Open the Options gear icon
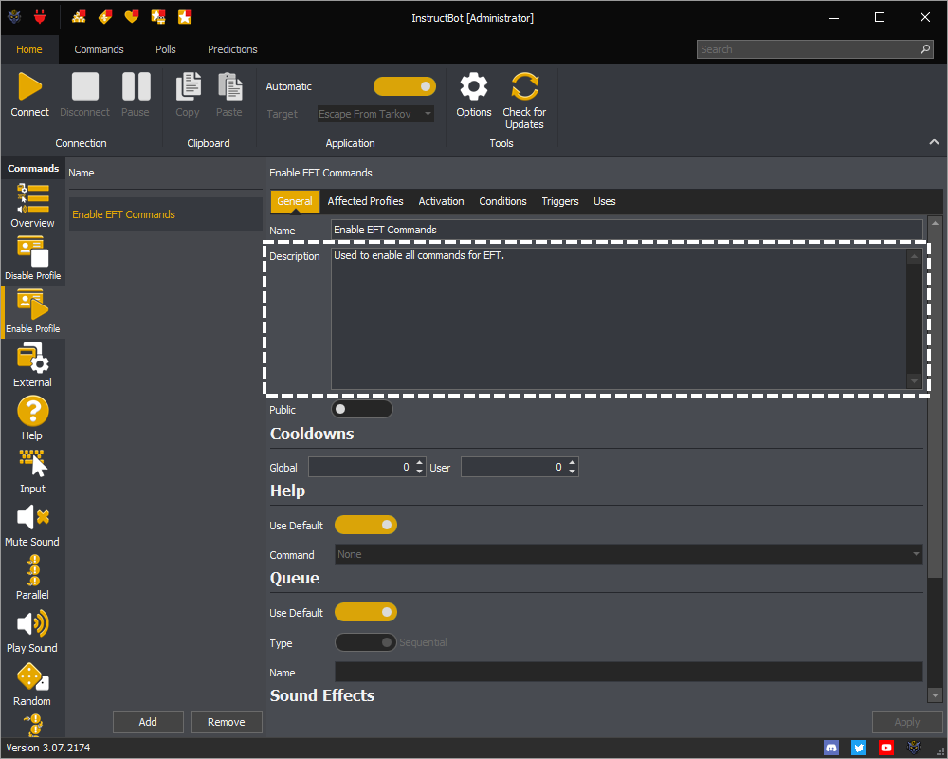 coord(473,88)
